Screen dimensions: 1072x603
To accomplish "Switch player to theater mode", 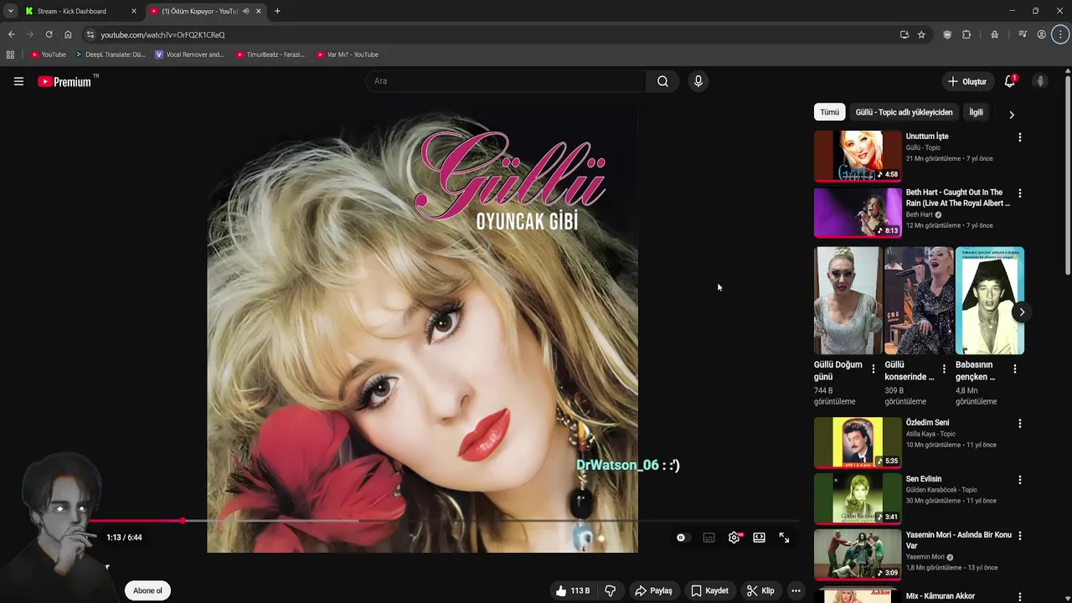I will coord(759,538).
